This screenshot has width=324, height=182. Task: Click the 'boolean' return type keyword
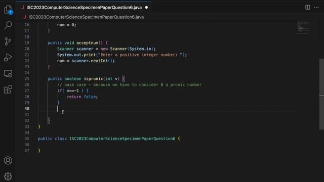coord(73,79)
